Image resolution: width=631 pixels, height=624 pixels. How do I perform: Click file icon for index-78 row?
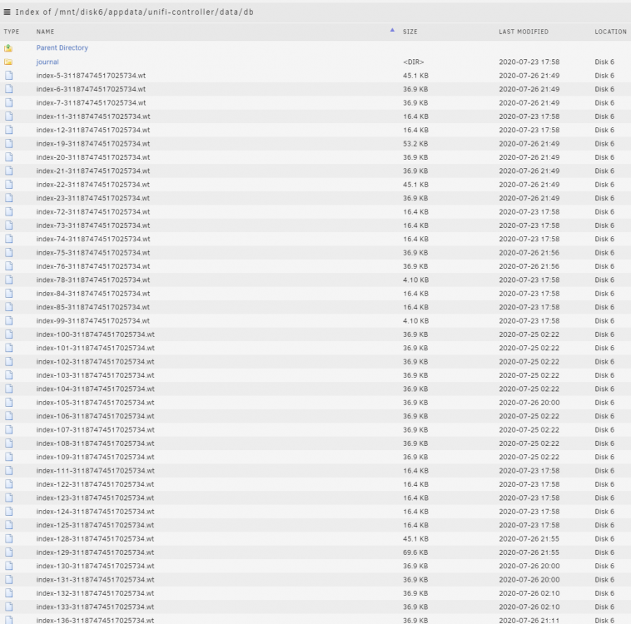tap(9, 280)
